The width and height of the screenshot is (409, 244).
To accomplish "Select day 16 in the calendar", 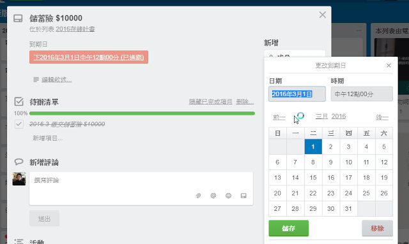I will 331,178.
